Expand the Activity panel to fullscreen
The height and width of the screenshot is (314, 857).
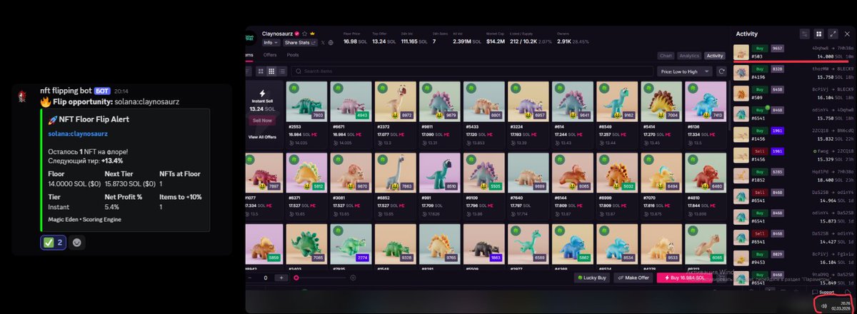(833, 34)
